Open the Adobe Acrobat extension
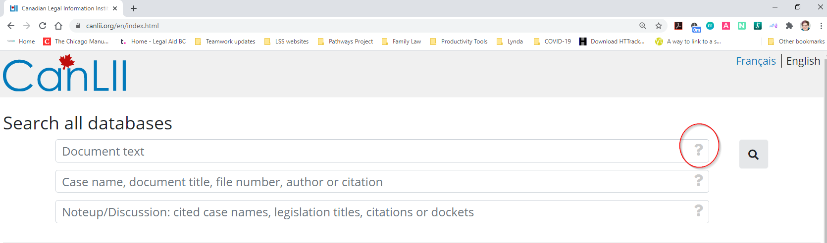 [x=678, y=26]
